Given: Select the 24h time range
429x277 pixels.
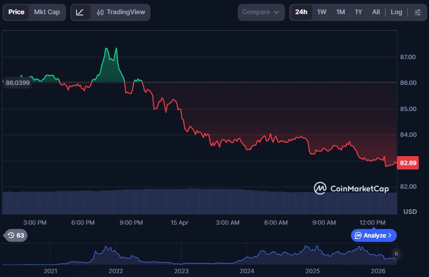Looking at the screenshot, I should (x=301, y=12).
